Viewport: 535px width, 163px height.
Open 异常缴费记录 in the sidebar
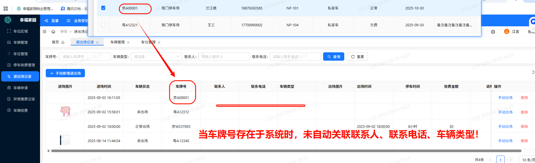tap(24, 99)
